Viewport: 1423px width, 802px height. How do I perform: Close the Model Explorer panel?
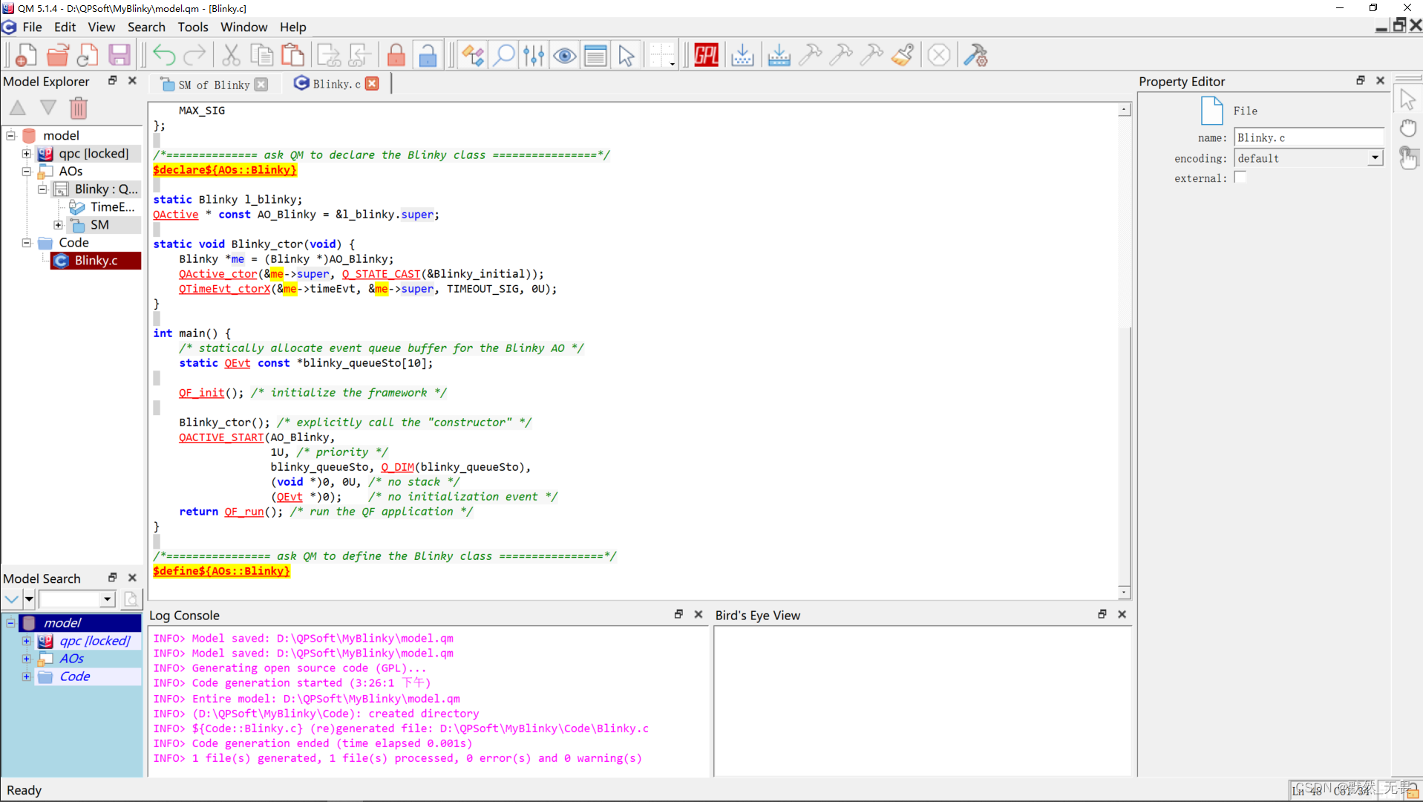click(x=132, y=80)
